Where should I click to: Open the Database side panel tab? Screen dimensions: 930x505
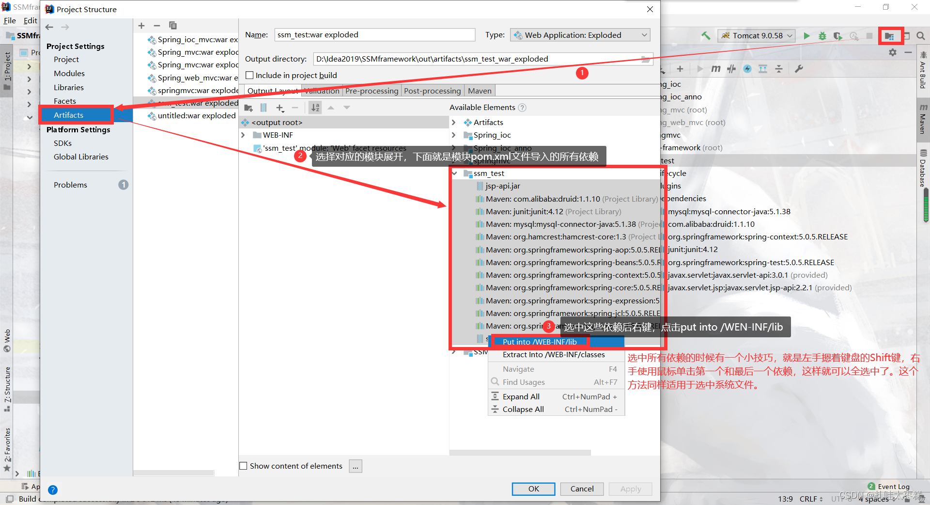[923, 168]
